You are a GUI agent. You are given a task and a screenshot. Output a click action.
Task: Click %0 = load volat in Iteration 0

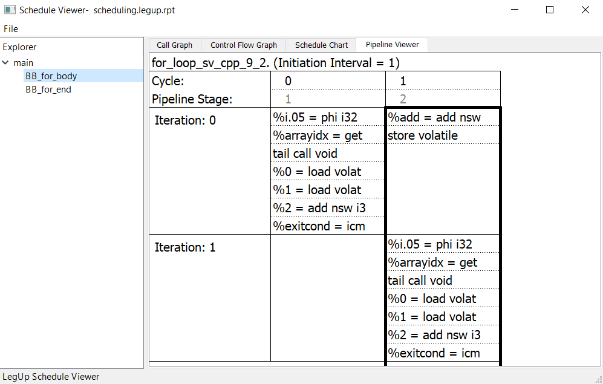(328, 171)
